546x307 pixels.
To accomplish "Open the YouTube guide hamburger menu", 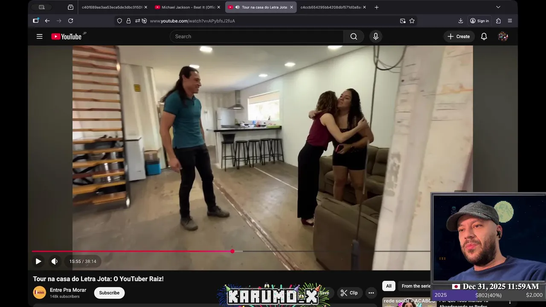I will coord(40,37).
